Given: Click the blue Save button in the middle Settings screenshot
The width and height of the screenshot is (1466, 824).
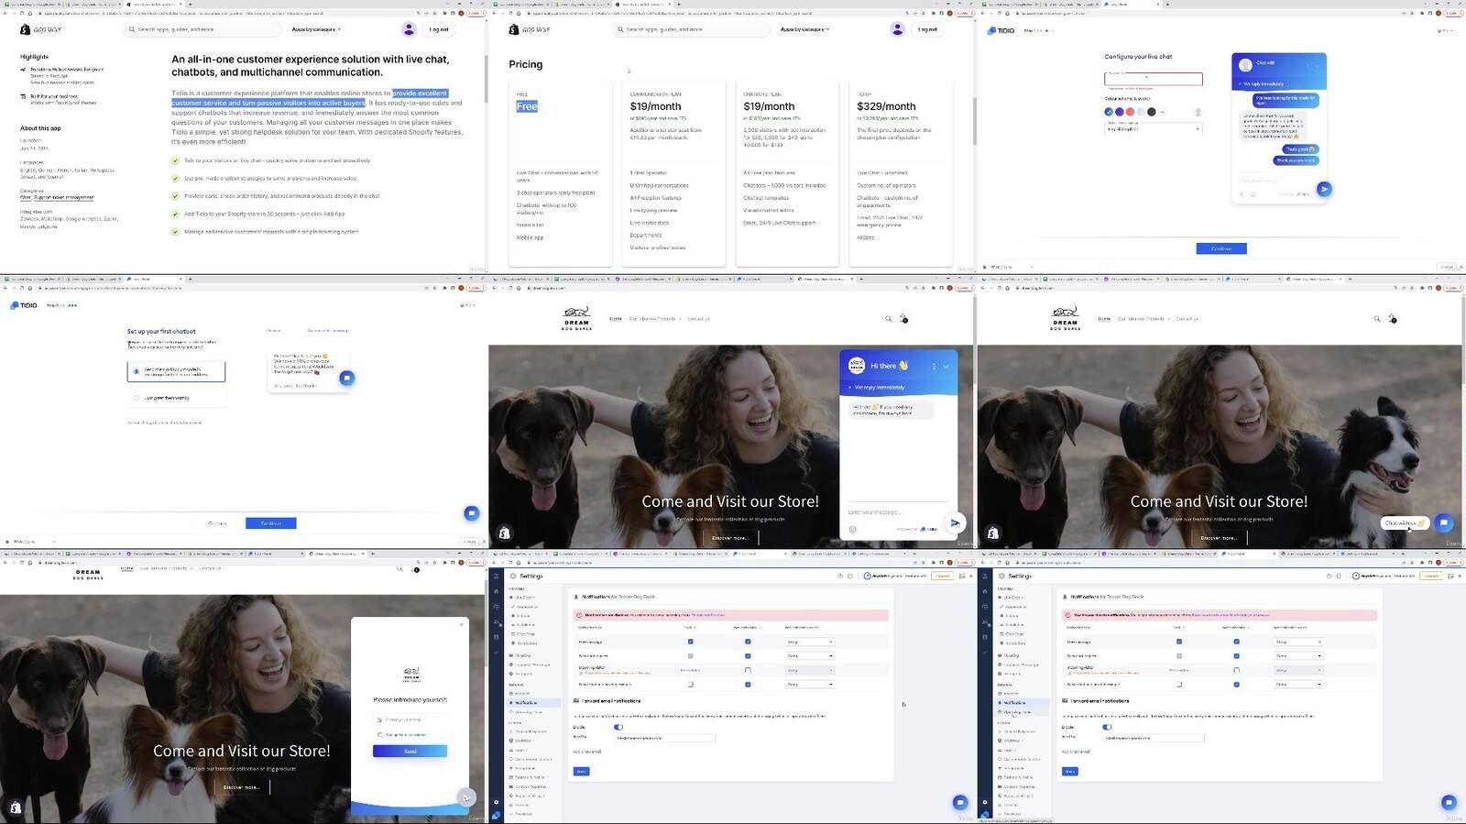Looking at the screenshot, I should (x=581, y=771).
